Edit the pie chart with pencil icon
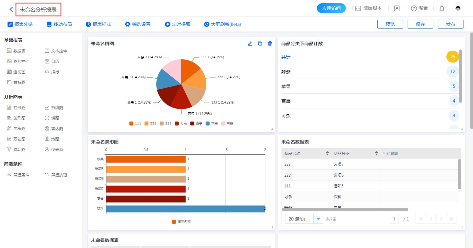 [250, 44]
